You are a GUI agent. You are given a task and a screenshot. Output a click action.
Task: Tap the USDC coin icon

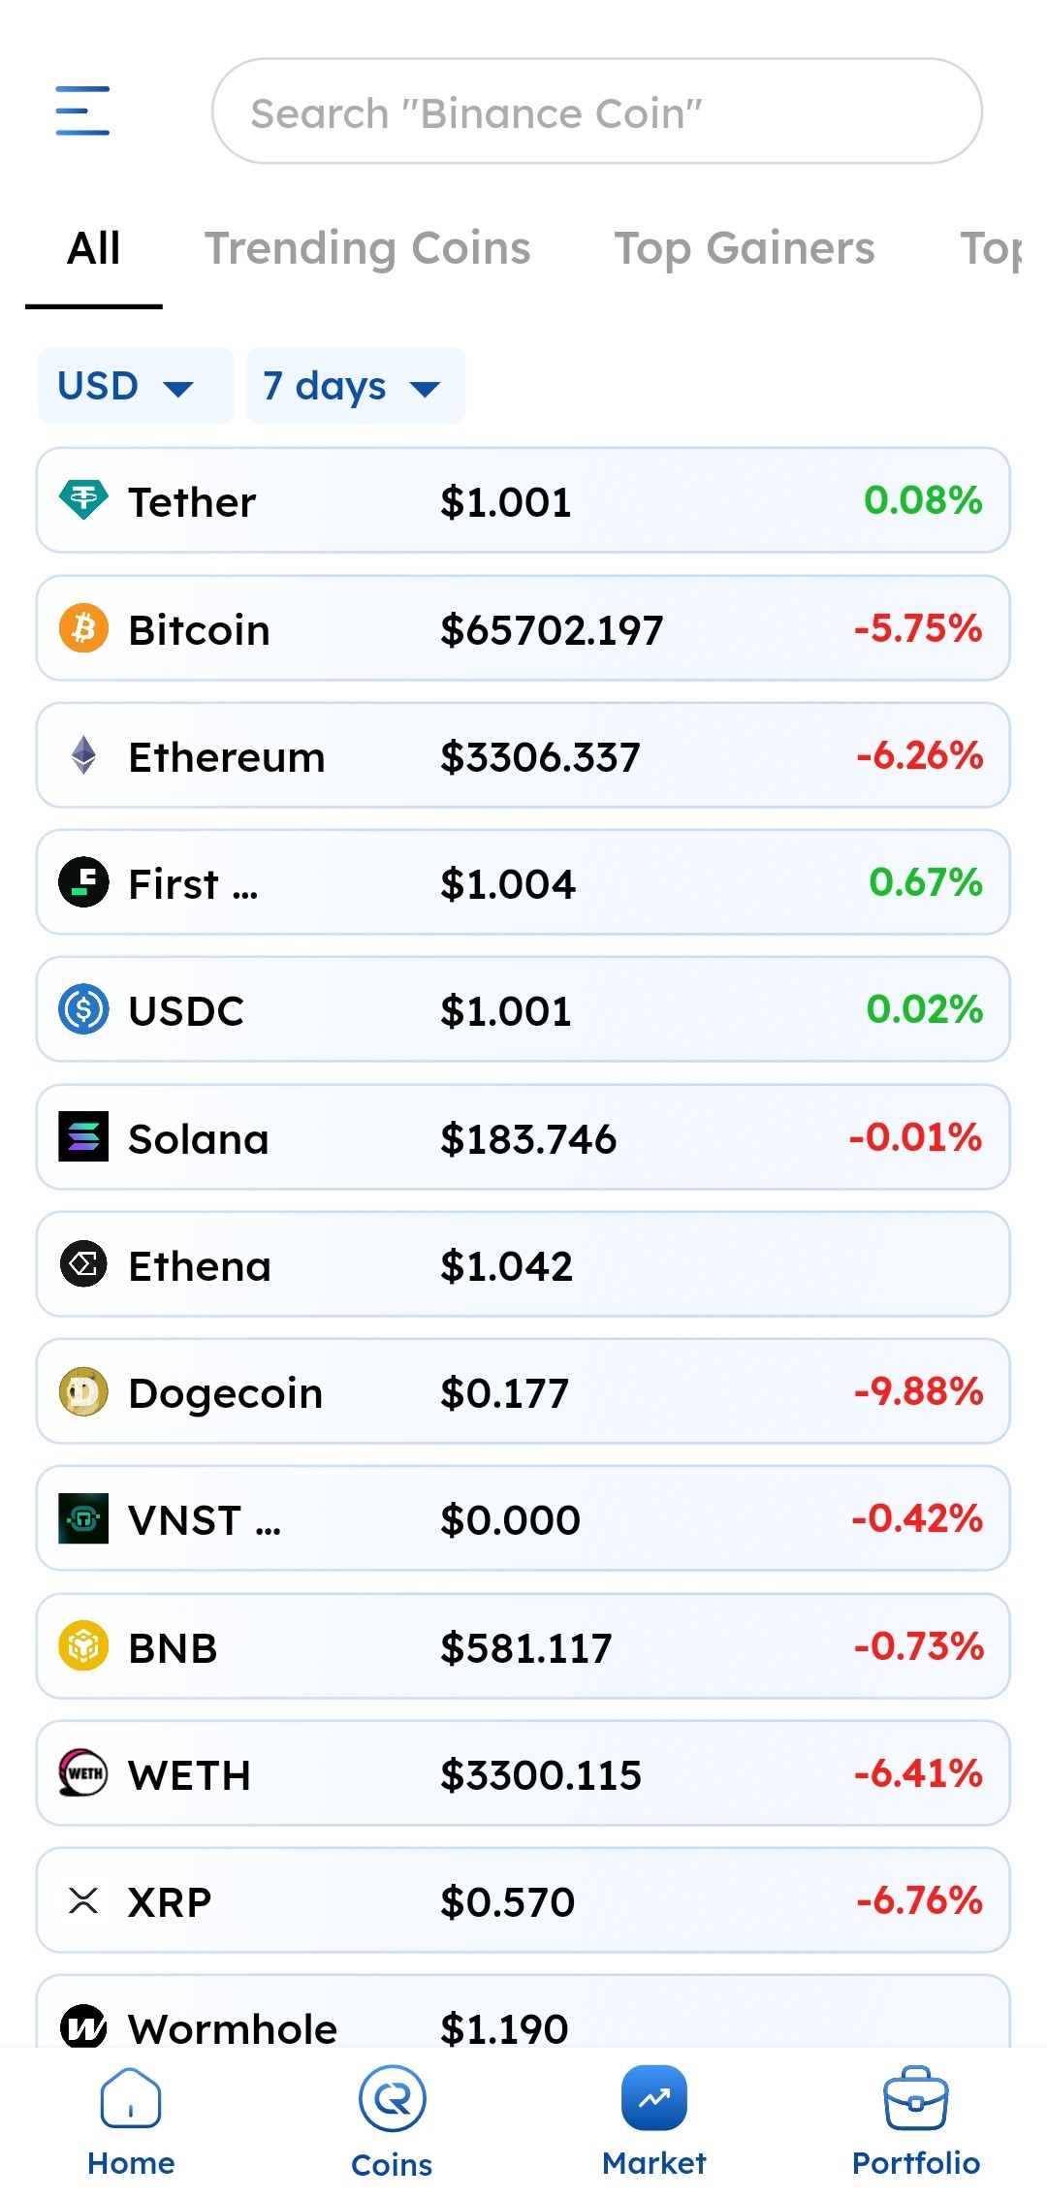pos(83,1009)
